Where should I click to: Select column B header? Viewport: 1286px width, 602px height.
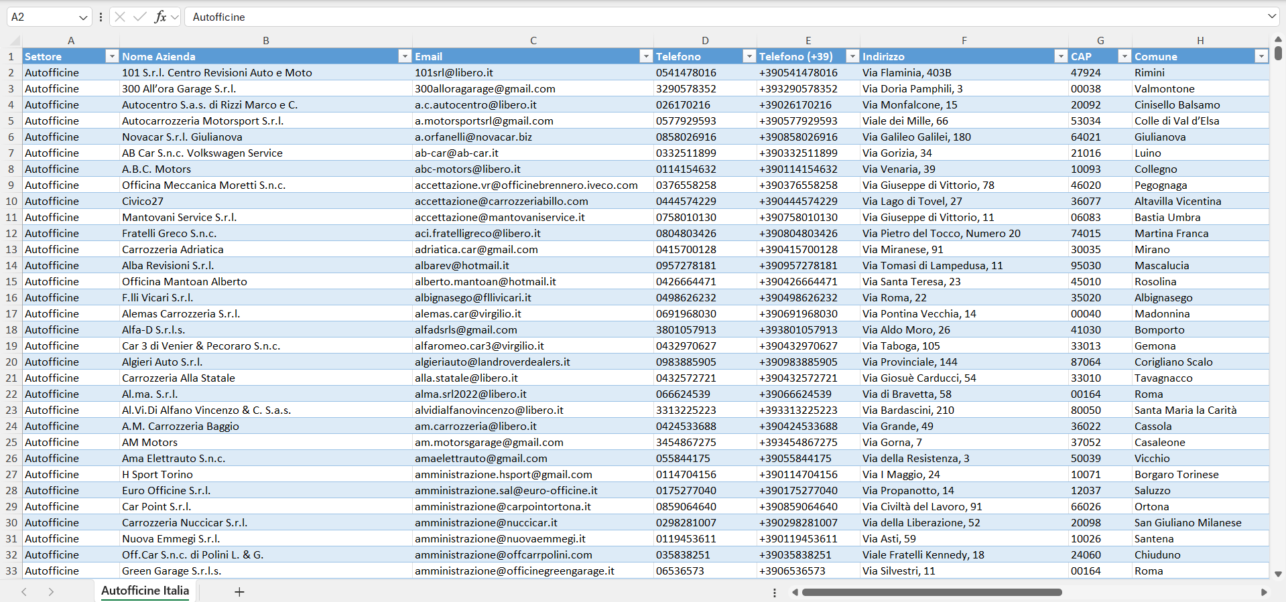pos(266,40)
